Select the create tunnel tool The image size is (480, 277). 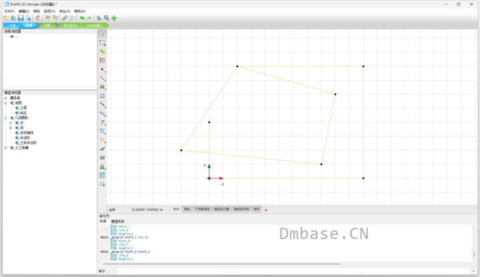[x=102, y=96]
